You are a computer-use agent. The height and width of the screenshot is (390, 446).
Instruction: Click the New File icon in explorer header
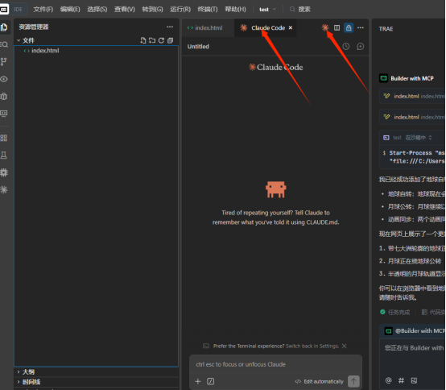(143, 40)
